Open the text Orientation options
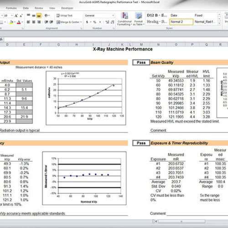Viewport: 228px width, 228px height. coord(47,16)
